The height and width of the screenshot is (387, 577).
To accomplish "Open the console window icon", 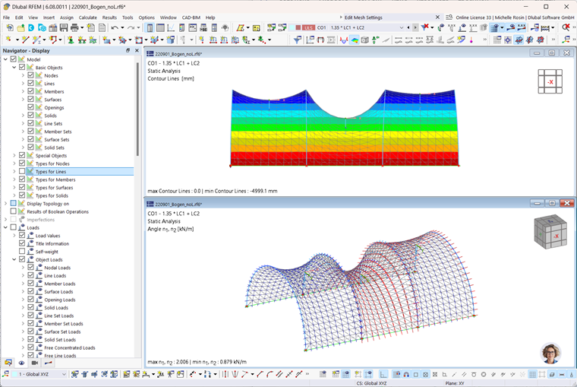I will pyautogui.click(x=193, y=27).
